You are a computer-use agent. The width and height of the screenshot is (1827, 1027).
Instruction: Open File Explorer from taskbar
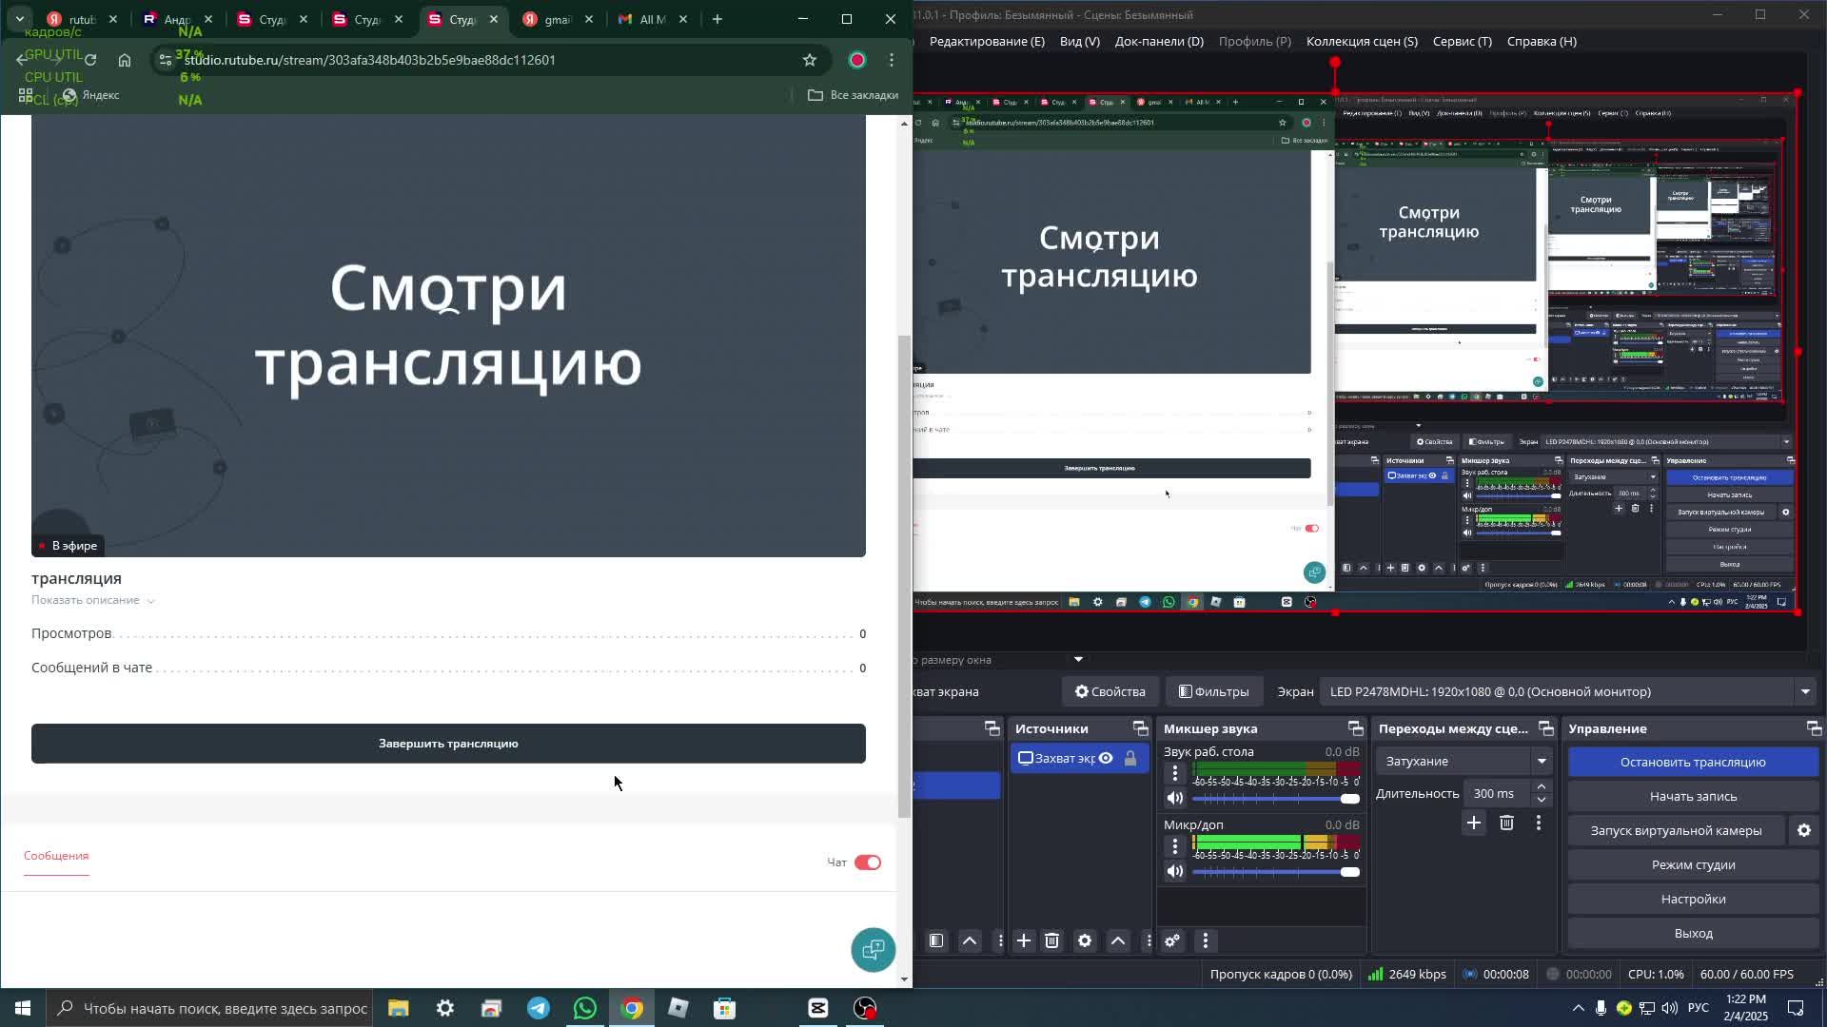(x=398, y=1008)
